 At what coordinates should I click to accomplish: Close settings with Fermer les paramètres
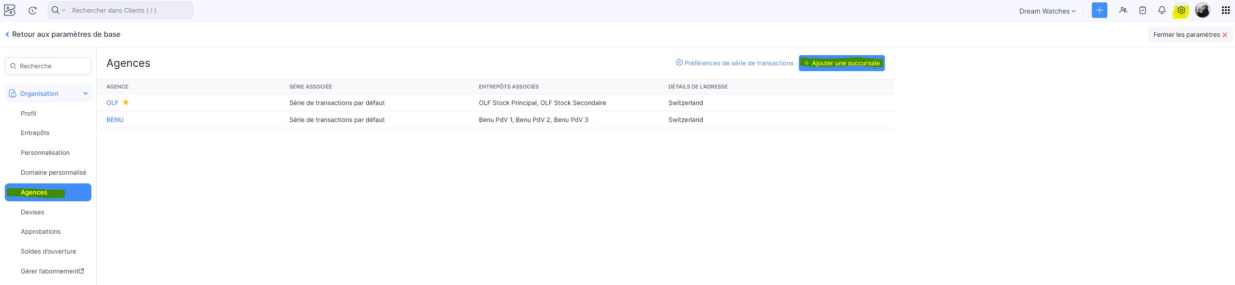pyautogui.click(x=1190, y=34)
